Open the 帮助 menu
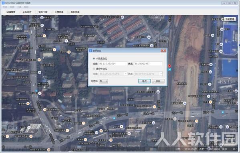Image resolution: width=240 pixels, height=153 pixels. click(26, 7)
